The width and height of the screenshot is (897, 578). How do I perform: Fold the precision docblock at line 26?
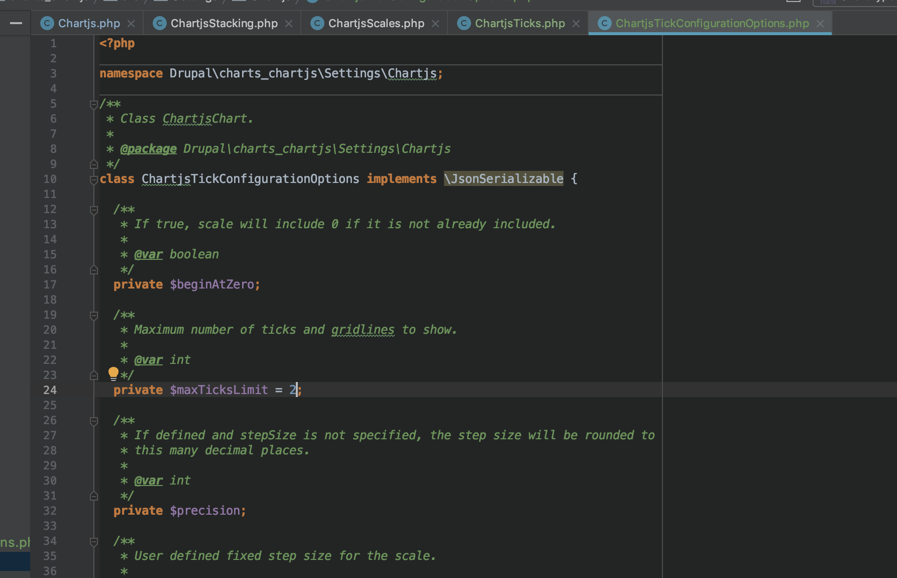pyautogui.click(x=93, y=421)
